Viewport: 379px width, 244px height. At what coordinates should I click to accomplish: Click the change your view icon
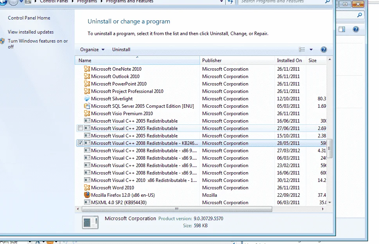(x=302, y=50)
